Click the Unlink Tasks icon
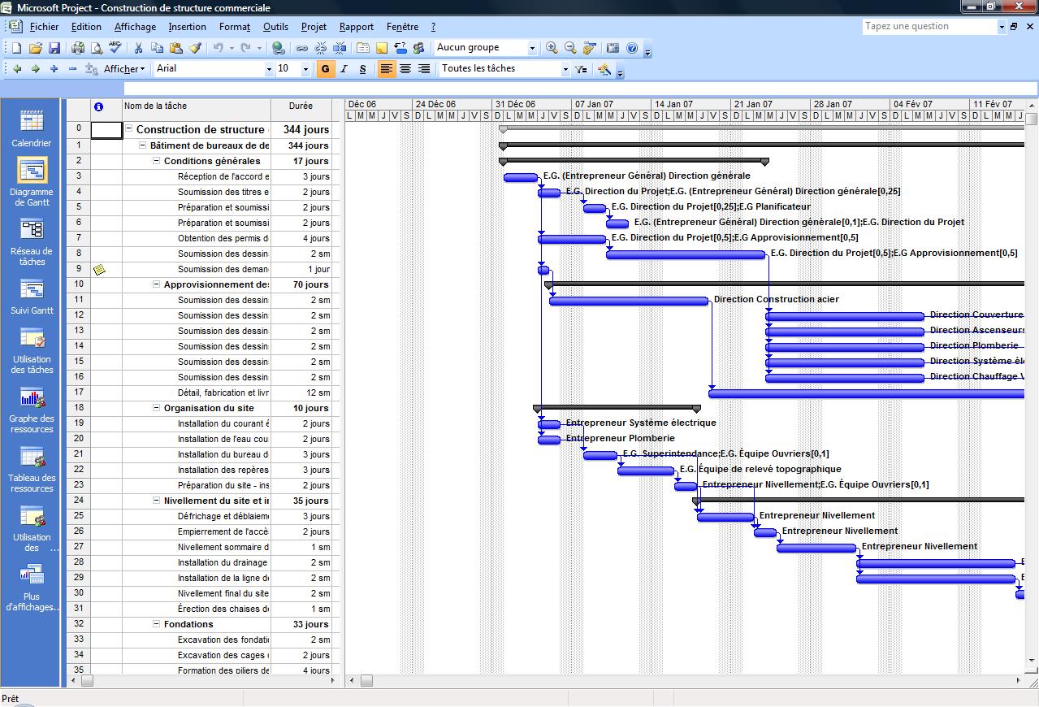Image resolution: width=1039 pixels, height=707 pixels. 321,48
